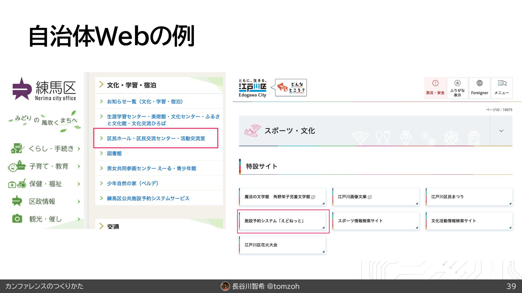The height and width of the screenshot is (293, 522).
Task: Open the メニュー search icon
Action: [x=502, y=83]
